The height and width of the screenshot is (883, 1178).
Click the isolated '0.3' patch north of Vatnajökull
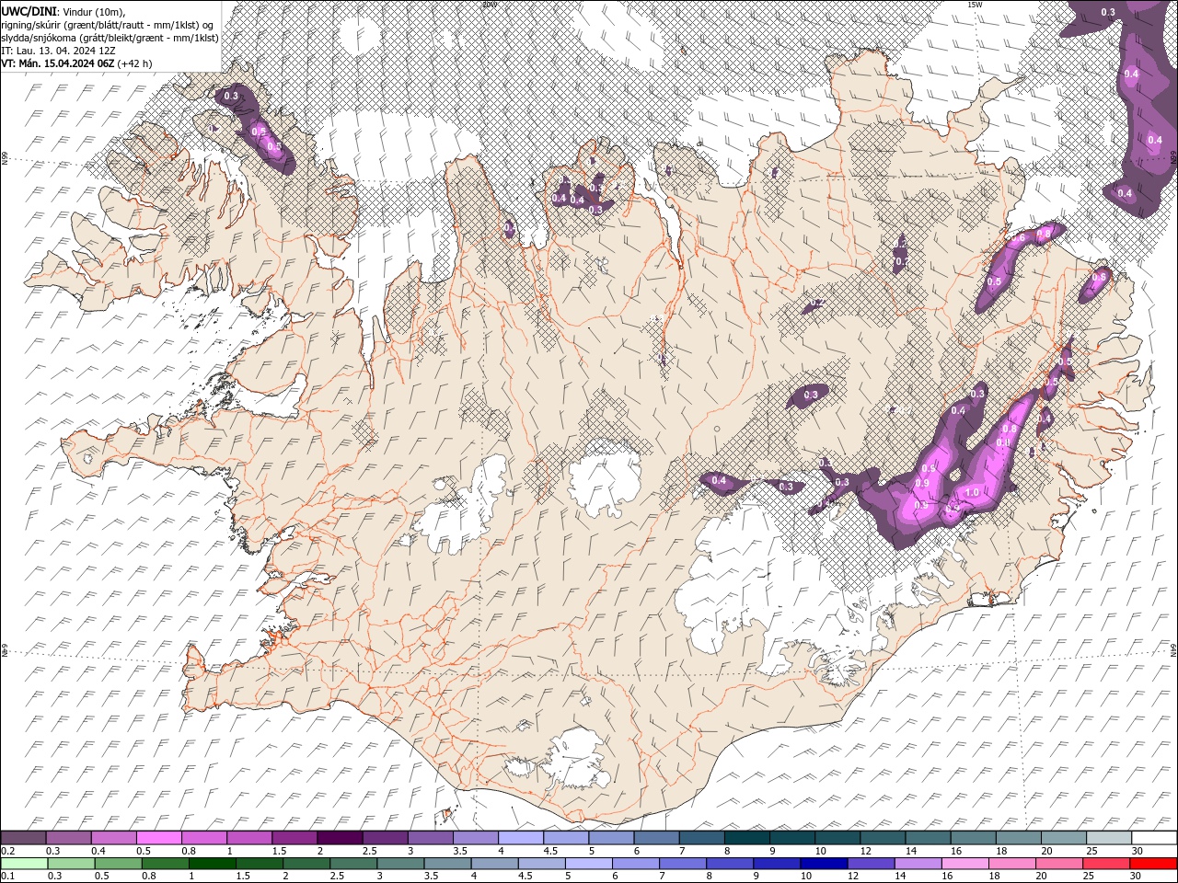coord(810,395)
